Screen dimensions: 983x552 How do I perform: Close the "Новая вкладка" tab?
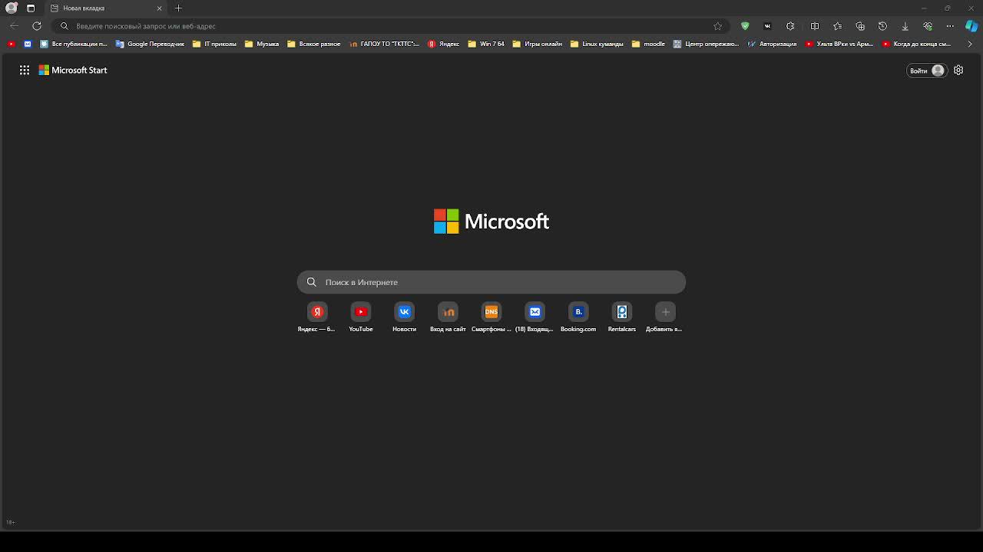click(x=159, y=8)
